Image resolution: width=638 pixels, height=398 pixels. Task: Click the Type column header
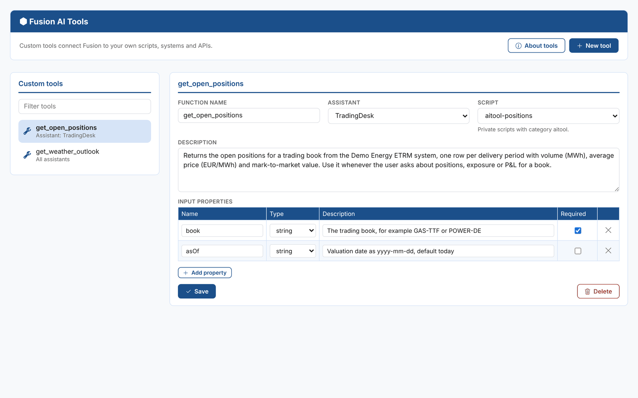(293, 214)
